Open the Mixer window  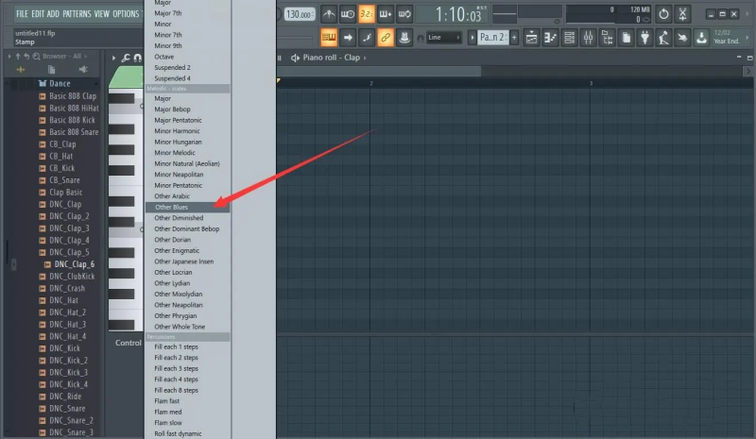[588, 38]
